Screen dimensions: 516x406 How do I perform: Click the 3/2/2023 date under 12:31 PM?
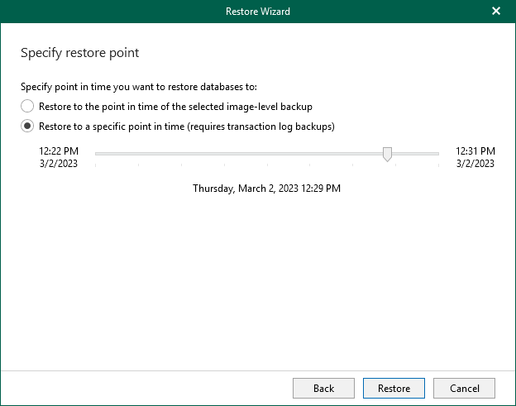tap(475, 164)
